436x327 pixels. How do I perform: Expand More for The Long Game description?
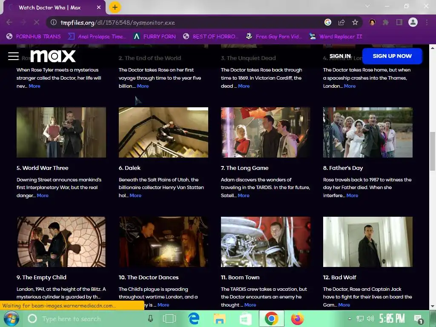tap(244, 195)
